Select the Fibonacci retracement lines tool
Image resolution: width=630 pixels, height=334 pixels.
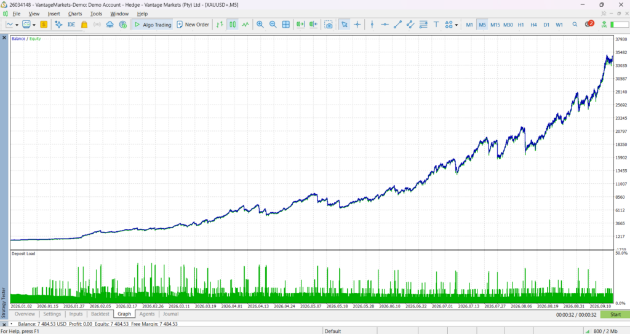(x=423, y=25)
